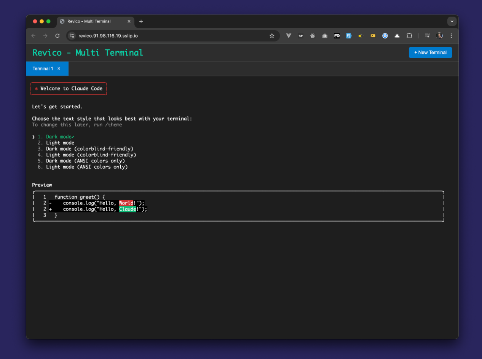This screenshot has height=359, width=482.
Task: Open the yellow folder extension icon
Action: click(x=373, y=36)
